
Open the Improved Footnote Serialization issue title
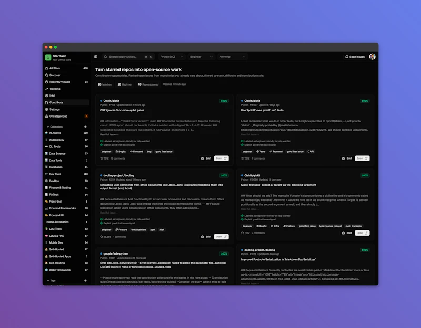point(278,259)
